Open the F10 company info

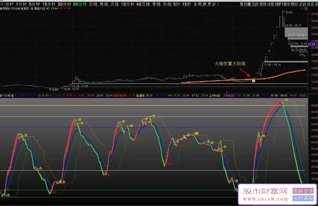(x=283, y=4)
